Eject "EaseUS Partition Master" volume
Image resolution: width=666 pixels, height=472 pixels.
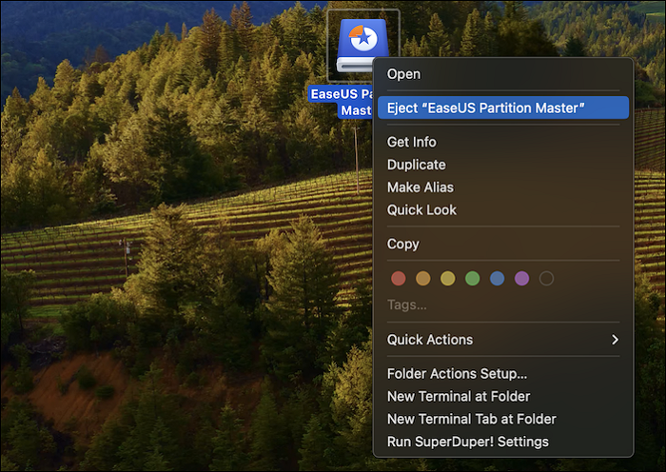pyautogui.click(x=503, y=108)
